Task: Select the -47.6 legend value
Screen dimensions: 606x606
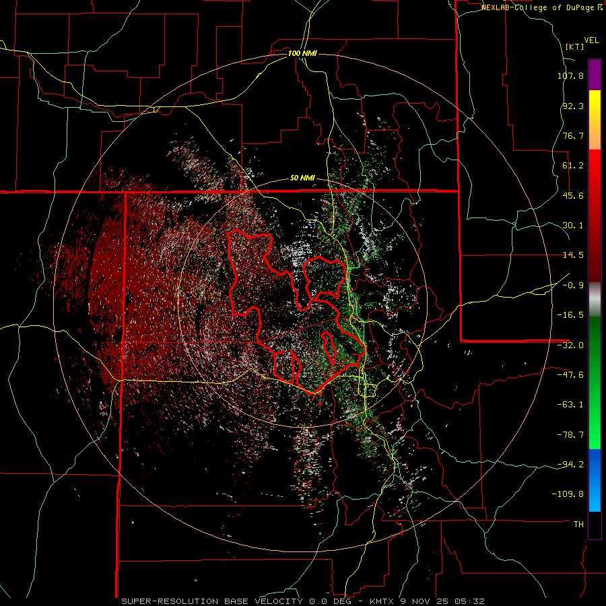Action: tap(570, 375)
